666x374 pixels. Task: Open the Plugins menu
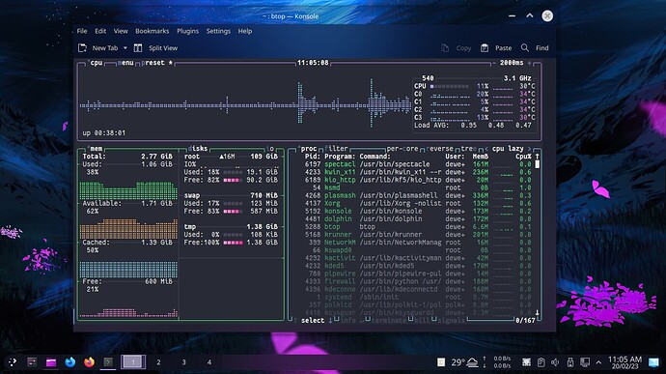[x=188, y=31]
